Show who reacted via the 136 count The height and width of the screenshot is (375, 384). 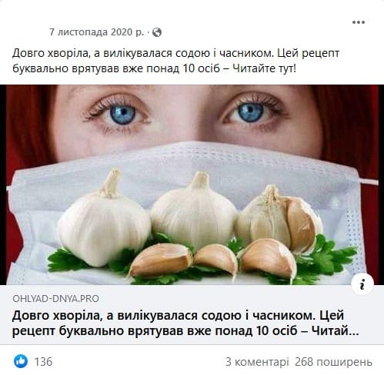[x=43, y=362]
